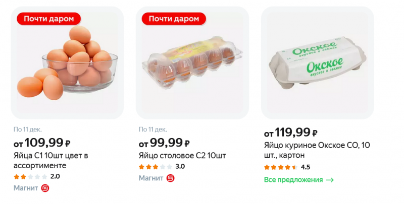Image resolution: width=404 pixels, height=204 pixels.
Task: Click the arrow next to Все предложения
Action: pos(330,180)
